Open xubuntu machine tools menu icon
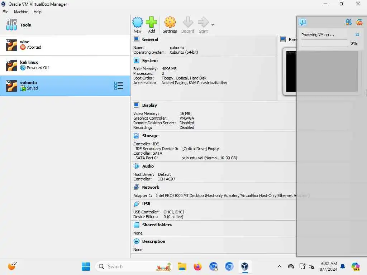The height and width of the screenshot is (275, 367). click(118, 86)
